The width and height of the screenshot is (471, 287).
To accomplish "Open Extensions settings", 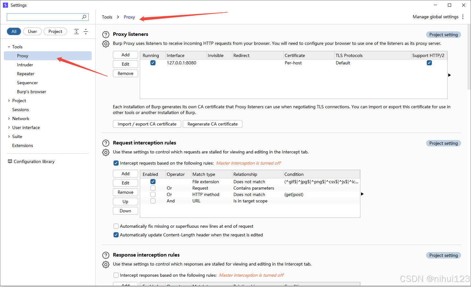I will 22,145.
